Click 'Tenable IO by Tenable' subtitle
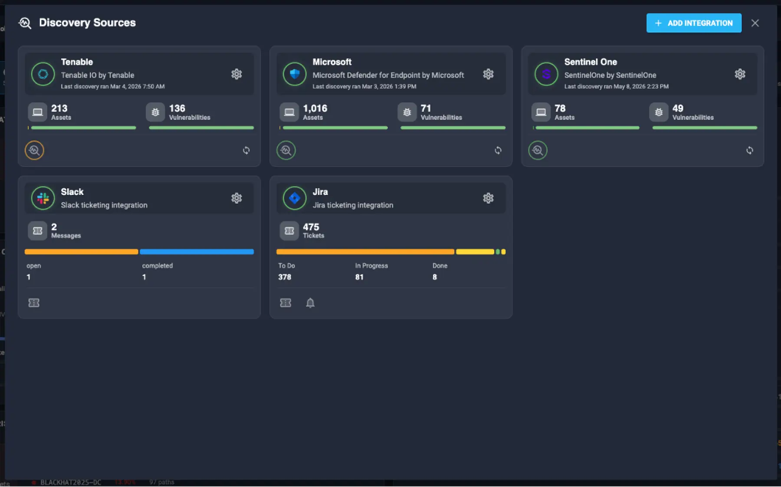781x487 pixels. pyautogui.click(x=98, y=75)
